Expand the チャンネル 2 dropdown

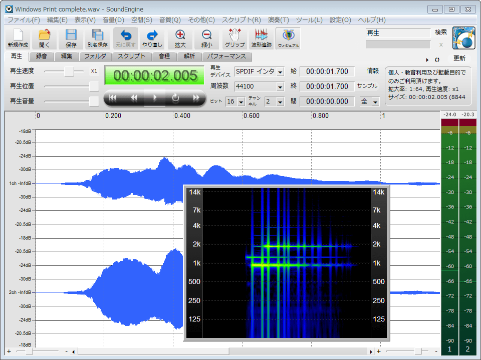[280, 102]
